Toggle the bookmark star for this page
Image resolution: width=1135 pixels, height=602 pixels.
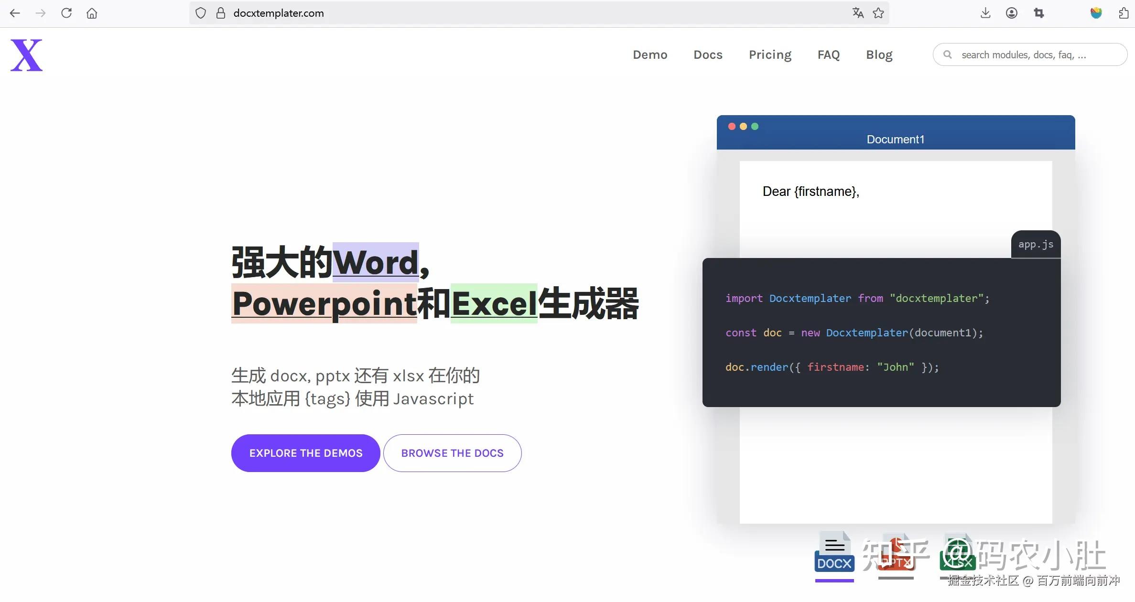coord(878,13)
